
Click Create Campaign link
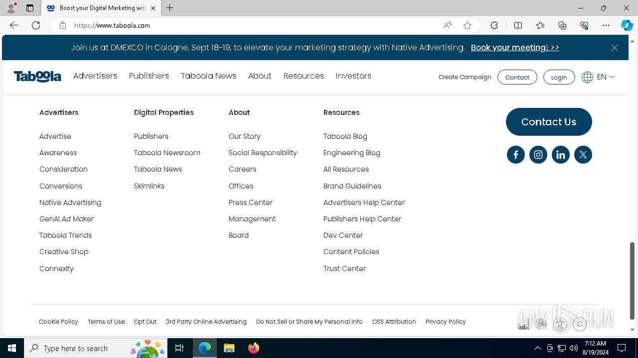(x=465, y=77)
